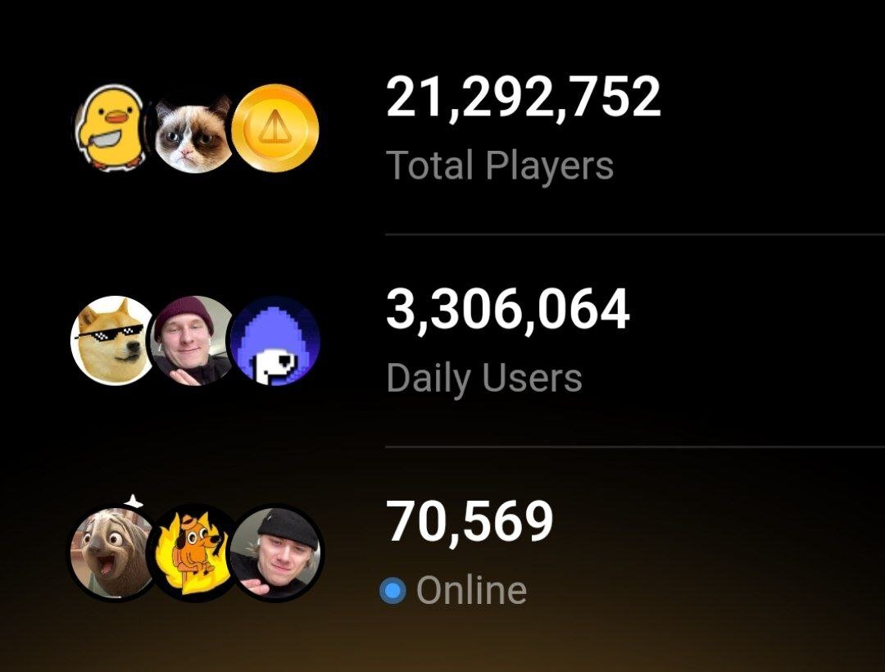
Task: Click divider line below Total Players
Action: click(635, 234)
